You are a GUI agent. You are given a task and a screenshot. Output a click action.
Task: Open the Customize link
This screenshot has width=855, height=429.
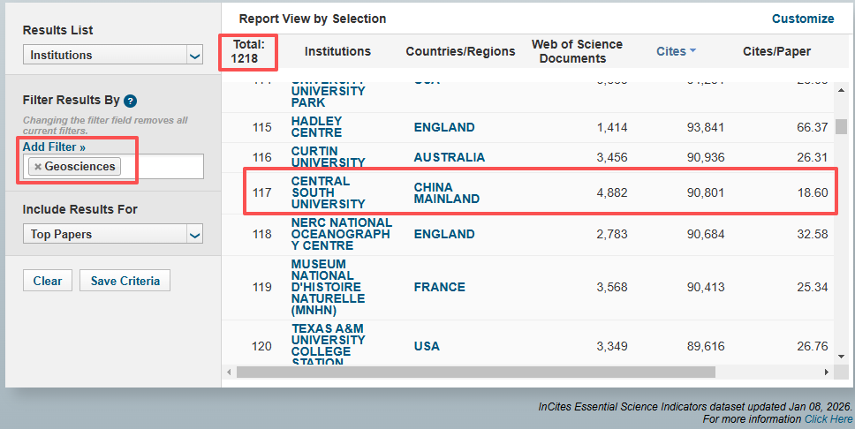pyautogui.click(x=802, y=19)
